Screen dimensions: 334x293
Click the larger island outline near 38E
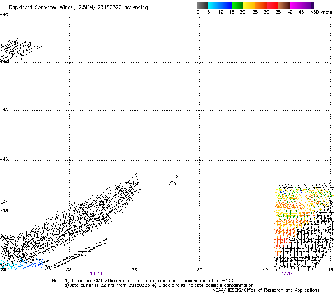coord(172,183)
